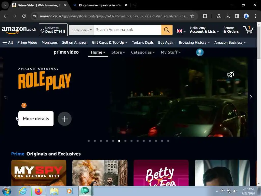Open the Windows Start button
Viewport: 261px width, 196px height.
pos(7,191)
